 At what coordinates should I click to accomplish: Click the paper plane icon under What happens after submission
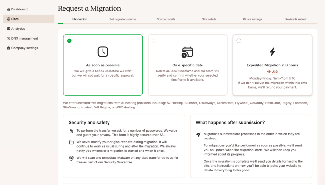198,134
